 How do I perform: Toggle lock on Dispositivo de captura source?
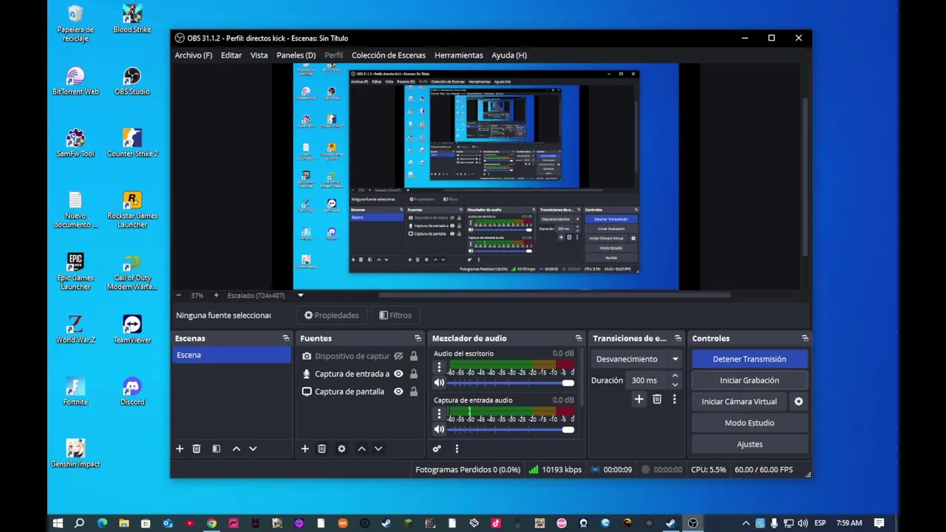(414, 356)
